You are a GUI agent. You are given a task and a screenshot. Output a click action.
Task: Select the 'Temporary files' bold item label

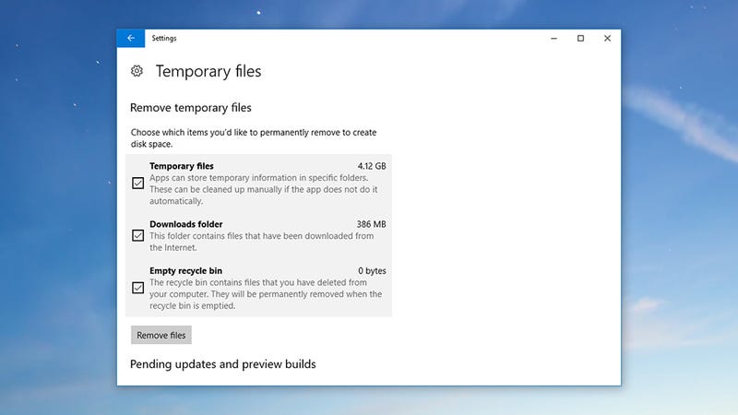click(x=181, y=166)
